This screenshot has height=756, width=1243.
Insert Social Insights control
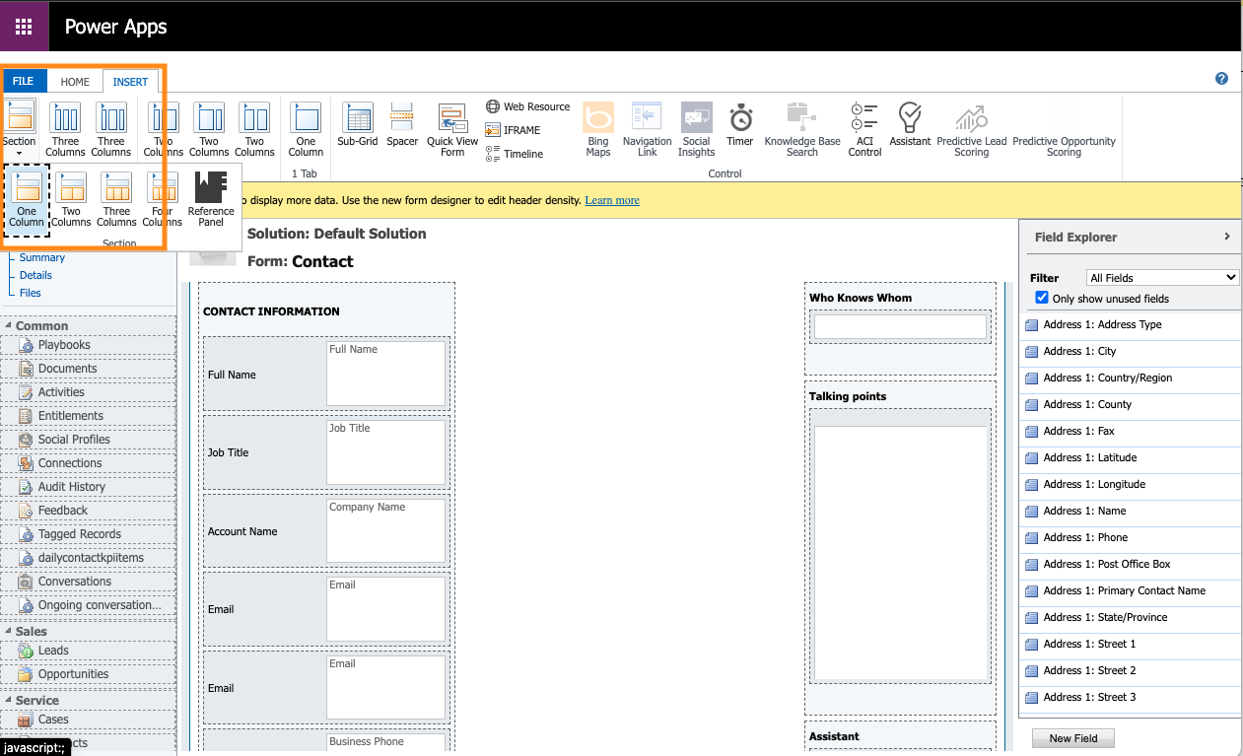click(x=696, y=130)
